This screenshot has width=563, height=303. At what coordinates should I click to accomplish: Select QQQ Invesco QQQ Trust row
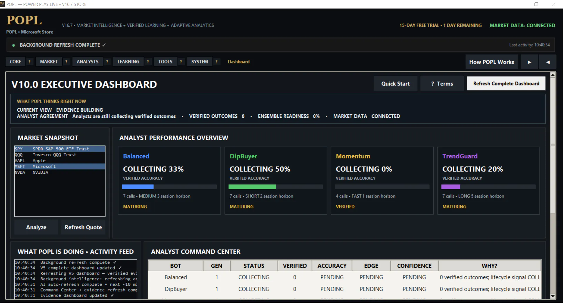[x=60, y=155]
